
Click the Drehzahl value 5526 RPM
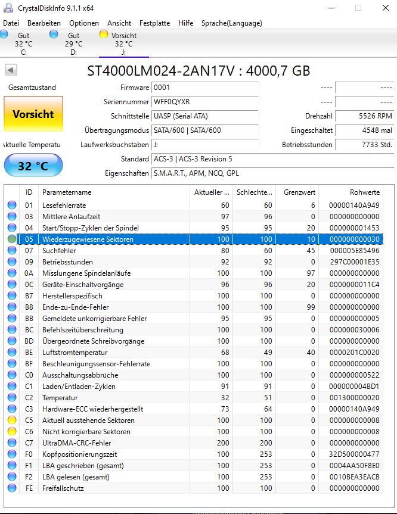click(x=365, y=116)
